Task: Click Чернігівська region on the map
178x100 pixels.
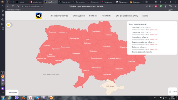Action: (x=96, y=31)
